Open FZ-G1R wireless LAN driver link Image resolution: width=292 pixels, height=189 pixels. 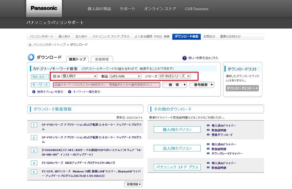pos(91,174)
